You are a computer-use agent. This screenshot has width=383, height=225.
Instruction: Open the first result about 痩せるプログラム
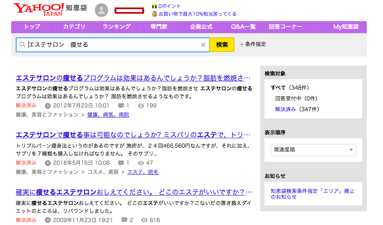(133, 78)
